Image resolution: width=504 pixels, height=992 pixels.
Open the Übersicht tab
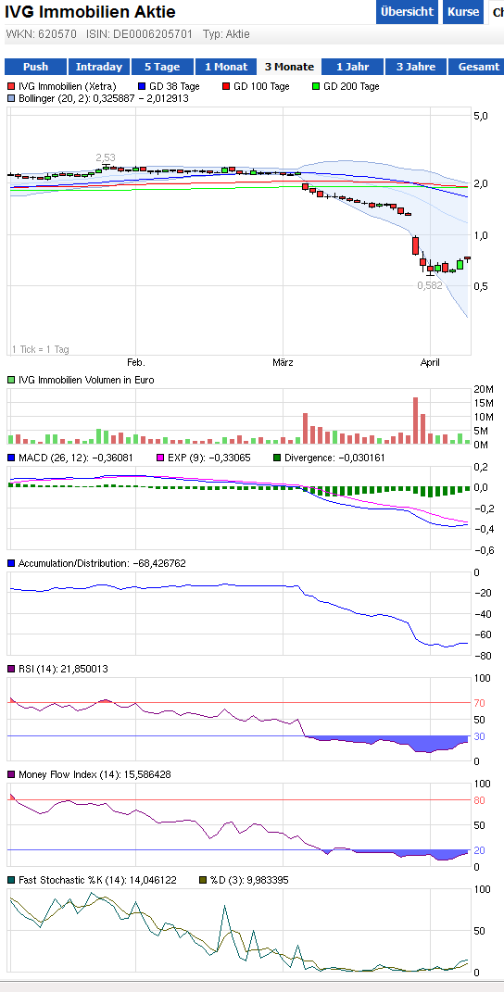[x=407, y=12]
